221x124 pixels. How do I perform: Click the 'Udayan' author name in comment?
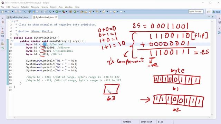point(36,31)
